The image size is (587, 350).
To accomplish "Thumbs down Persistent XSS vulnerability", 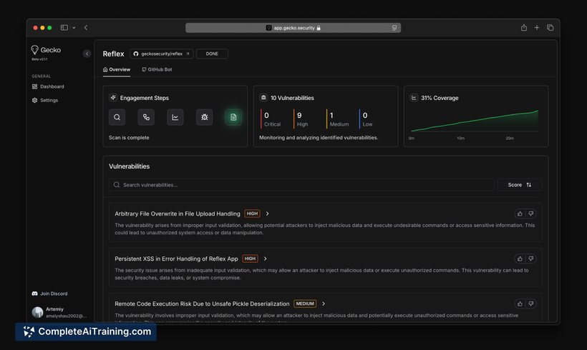I will coord(531,259).
